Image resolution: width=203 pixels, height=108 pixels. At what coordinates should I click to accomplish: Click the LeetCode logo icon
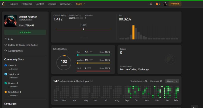pos(3,4)
